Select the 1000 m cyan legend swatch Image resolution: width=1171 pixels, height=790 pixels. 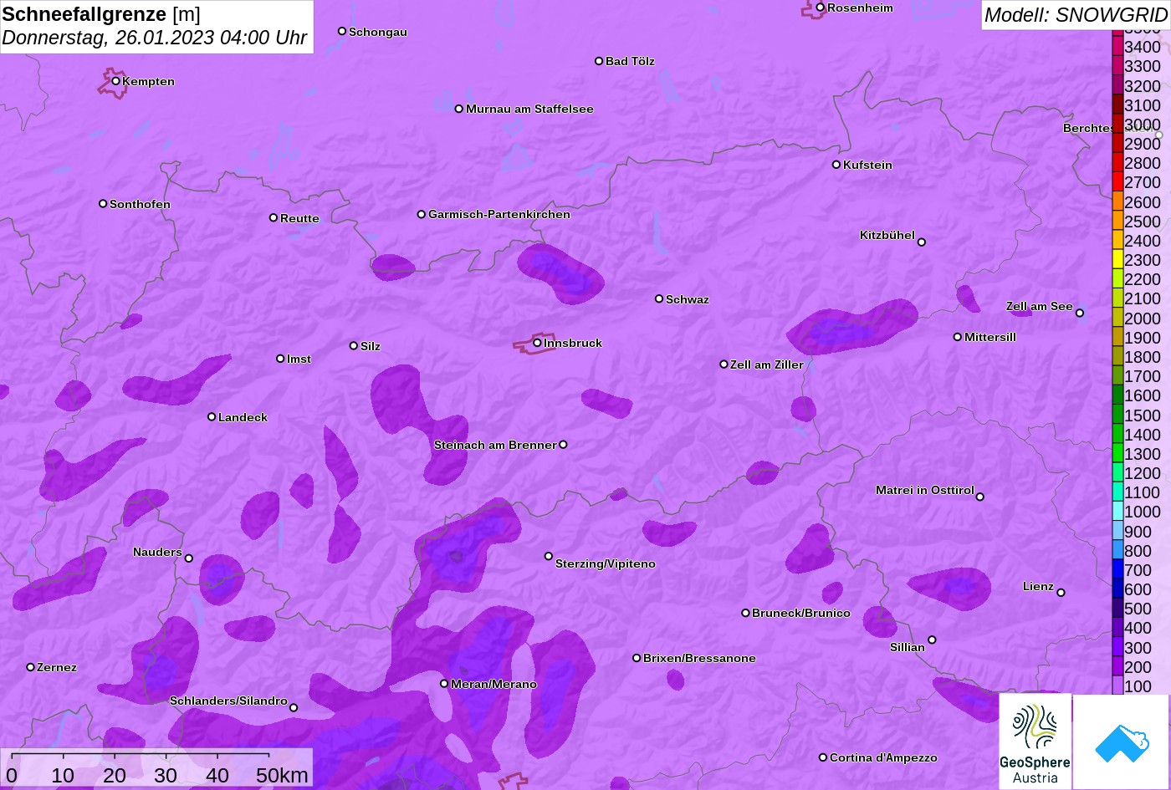(1117, 512)
